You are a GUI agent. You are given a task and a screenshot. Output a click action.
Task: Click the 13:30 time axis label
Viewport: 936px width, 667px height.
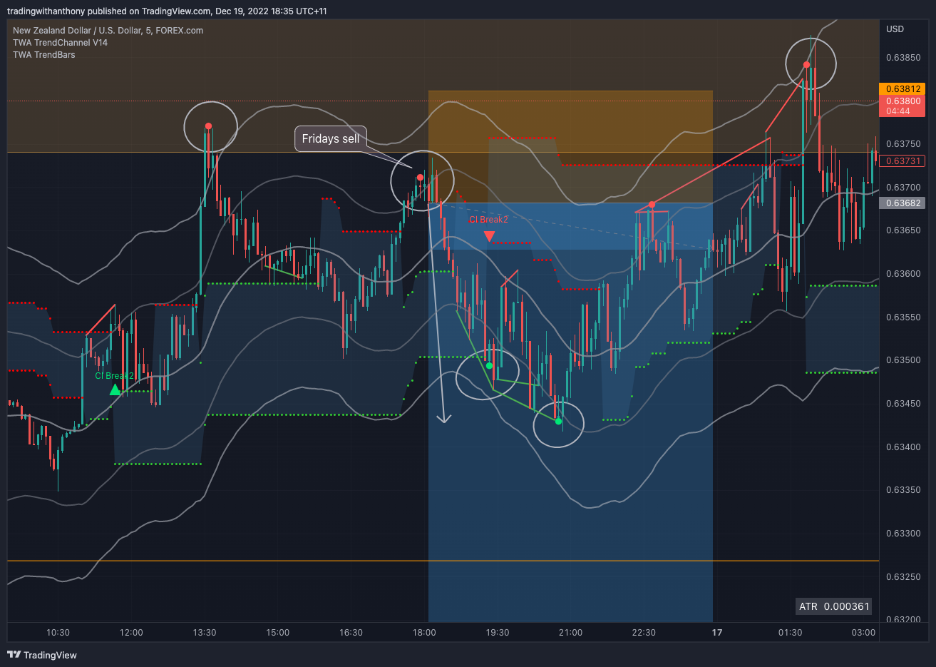coord(205,633)
